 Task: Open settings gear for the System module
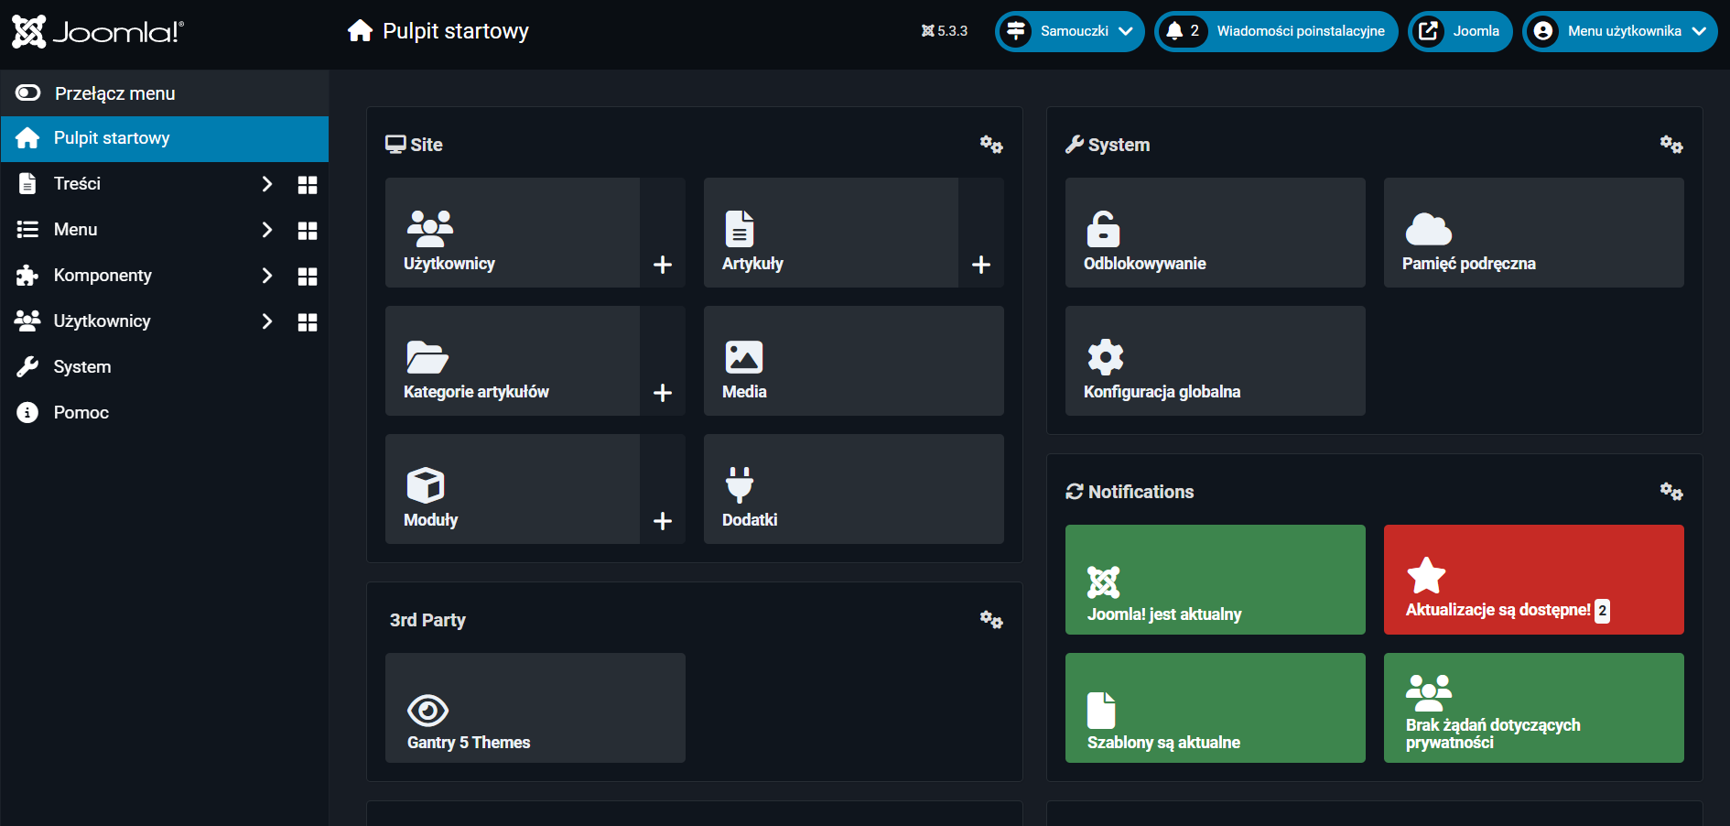[1671, 145]
